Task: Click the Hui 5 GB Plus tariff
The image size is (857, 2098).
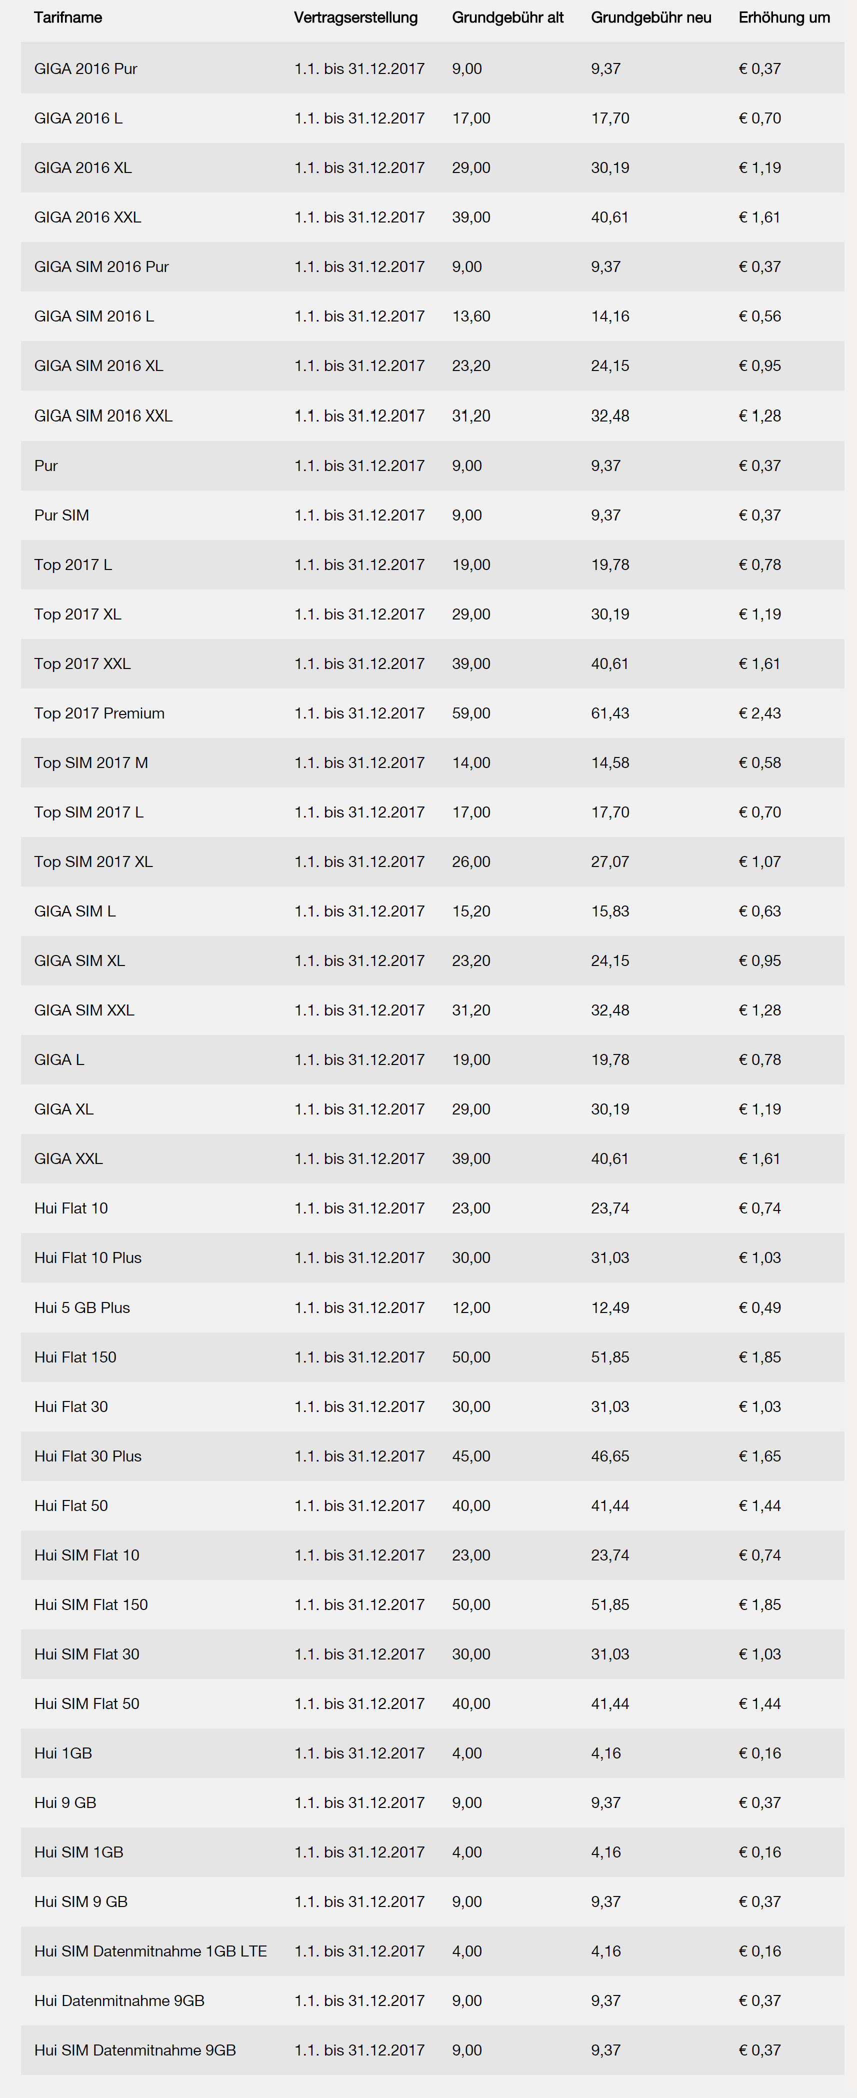Action: (x=82, y=1307)
